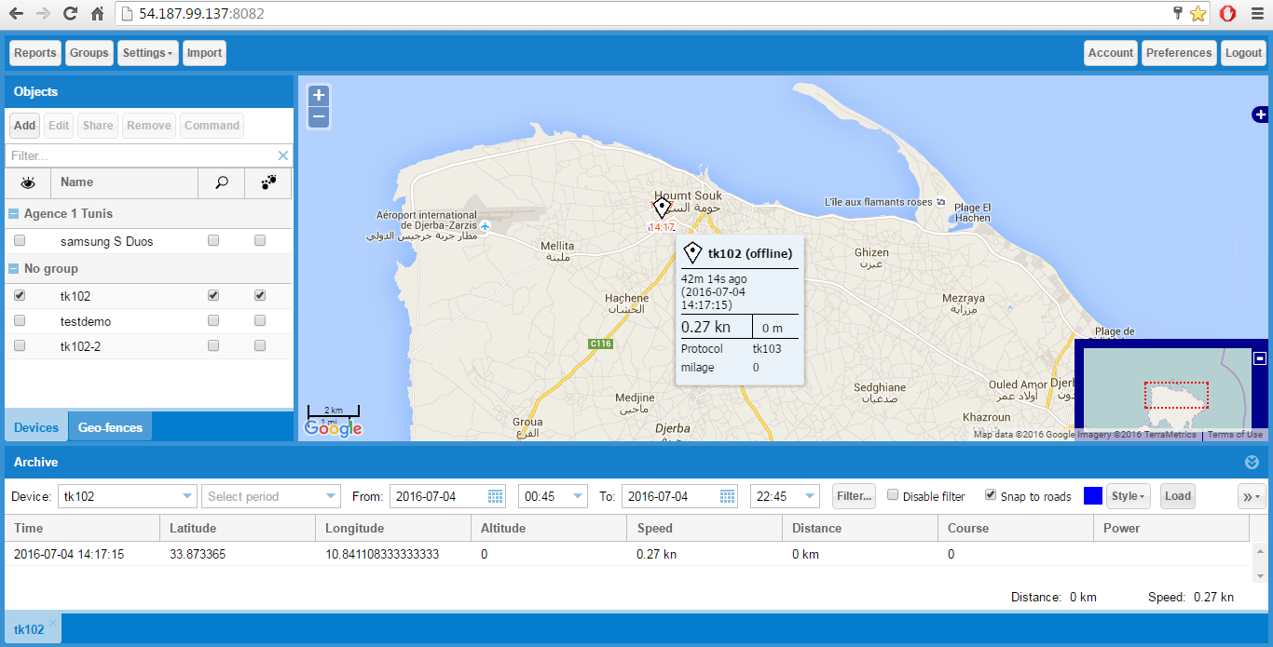Collapse the No group section
Viewport: 1273px width, 647px height.
point(14,268)
